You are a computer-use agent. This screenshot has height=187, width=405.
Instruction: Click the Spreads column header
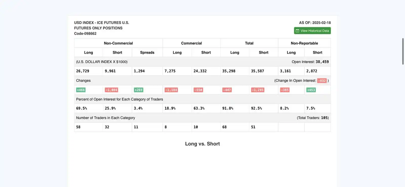tap(147, 53)
